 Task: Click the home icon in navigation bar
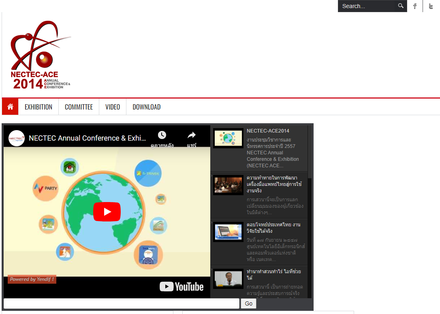point(10,107)
